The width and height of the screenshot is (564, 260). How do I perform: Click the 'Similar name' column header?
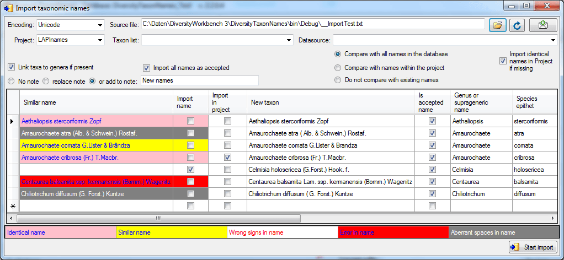point(95,102)
